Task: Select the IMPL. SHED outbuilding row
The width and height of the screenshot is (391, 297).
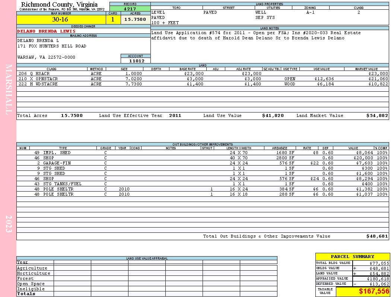Action: coord(203,153)
